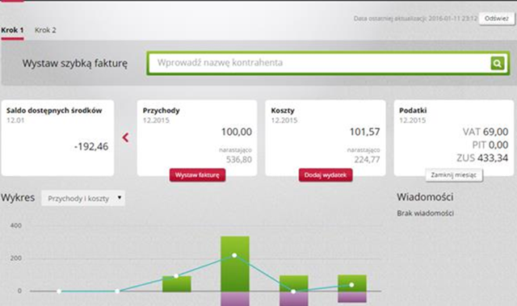This screenshot has width=517, height=306.
Task: Click the line chart point on tallest bar
Action: 234,255
